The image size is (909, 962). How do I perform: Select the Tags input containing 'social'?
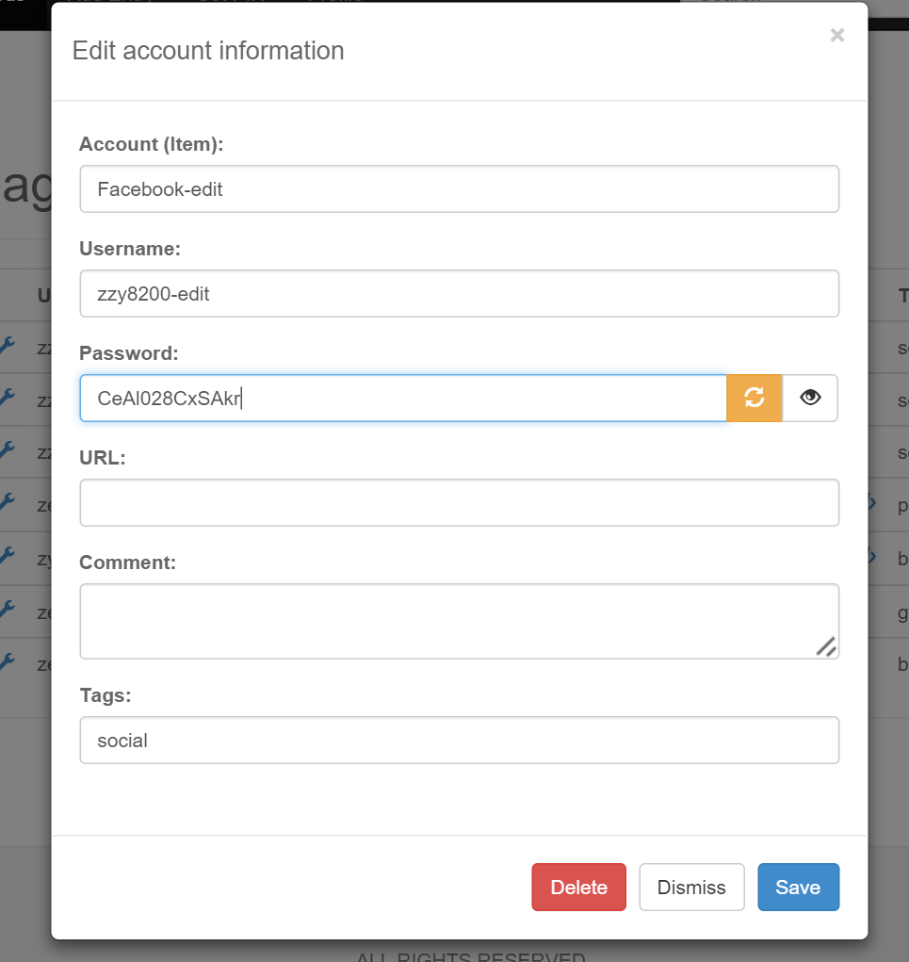tap(459, 740)
